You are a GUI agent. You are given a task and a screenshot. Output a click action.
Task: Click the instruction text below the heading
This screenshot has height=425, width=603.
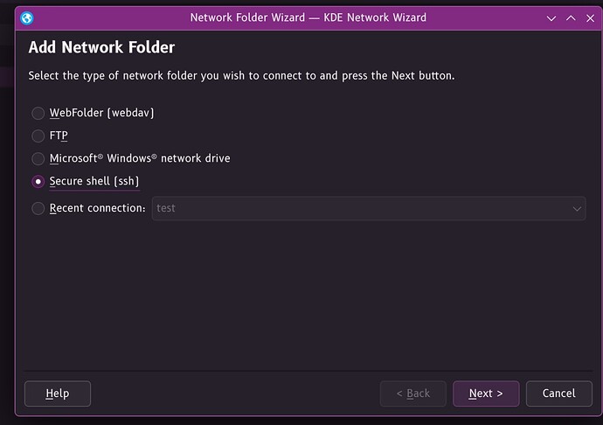pos(241,76)
